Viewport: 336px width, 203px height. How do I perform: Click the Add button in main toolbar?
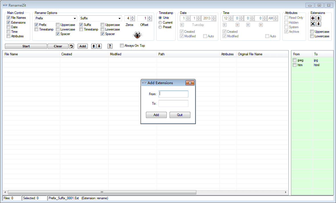coord(82,46)
